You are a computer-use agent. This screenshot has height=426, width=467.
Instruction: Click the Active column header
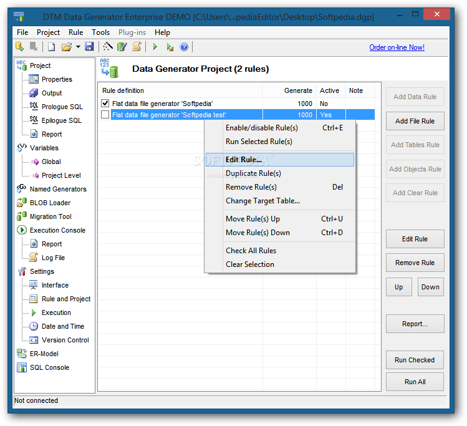tap(330, 90)
